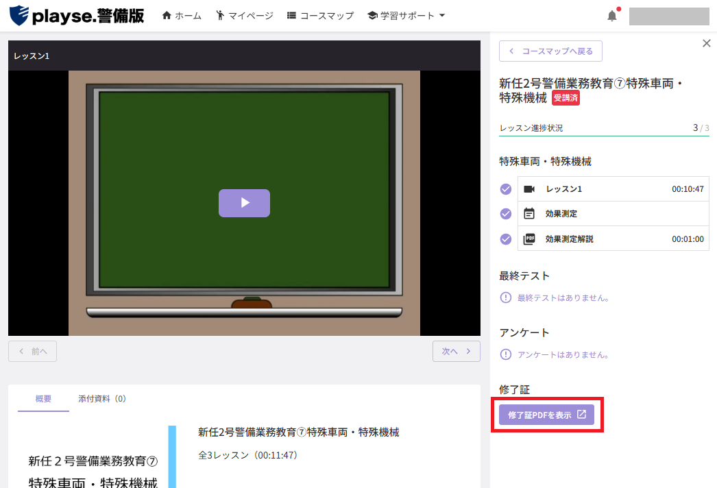Screen dimensions: 717x488
Task: Click the アンケート section heading
Action: click(x=524, y=332)
